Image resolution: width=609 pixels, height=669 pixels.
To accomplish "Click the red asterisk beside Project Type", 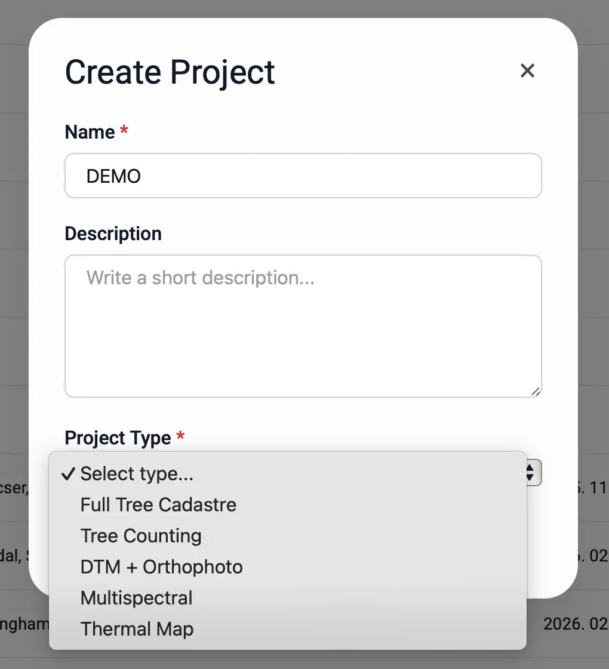I will point(180,437).
